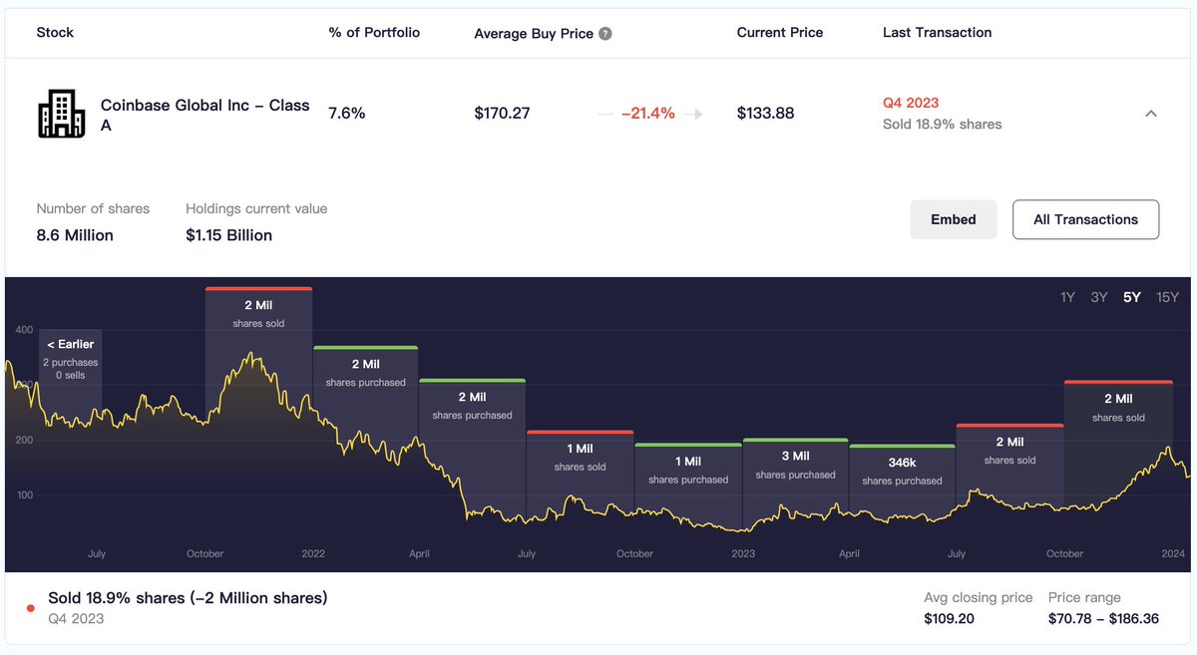Select the 5Y range tab

click(x=1131, y=296)
